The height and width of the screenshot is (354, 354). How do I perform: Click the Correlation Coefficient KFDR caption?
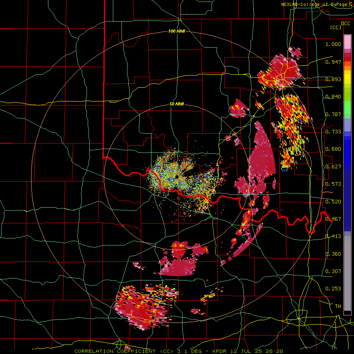[x=179, y=351]
